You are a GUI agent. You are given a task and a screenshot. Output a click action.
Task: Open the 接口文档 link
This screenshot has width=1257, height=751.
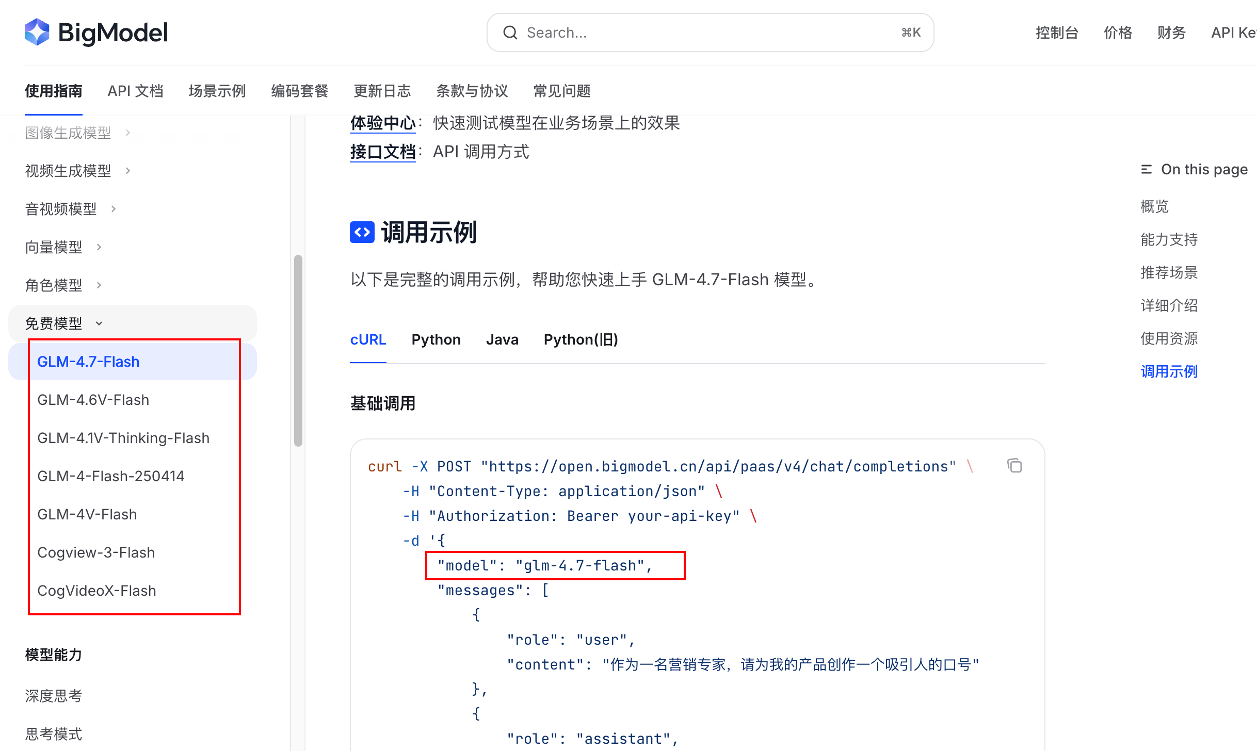pyautogui.click(x=382, y=152)
